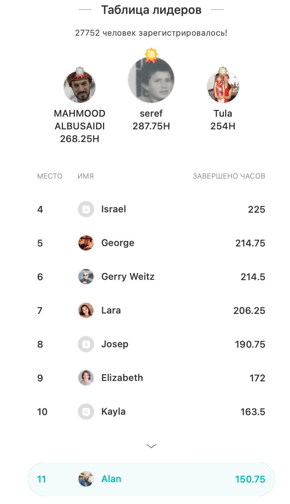Expand the leaderboard with the down chevron
This screenshot has width=290, height=504.
click(x=151, y=446)
